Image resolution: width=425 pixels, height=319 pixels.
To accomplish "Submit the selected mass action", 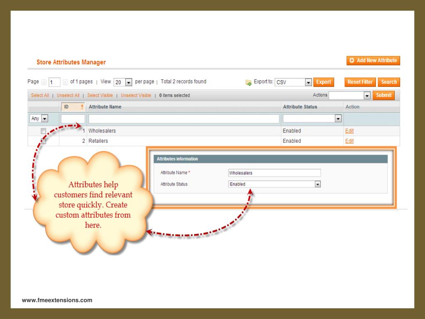I will click(383, 95).
